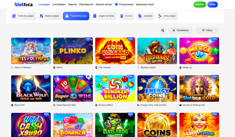Open the Ciberdeporte menu item
The height and width of the screenshot is (137, 235).
click(86, 4)
